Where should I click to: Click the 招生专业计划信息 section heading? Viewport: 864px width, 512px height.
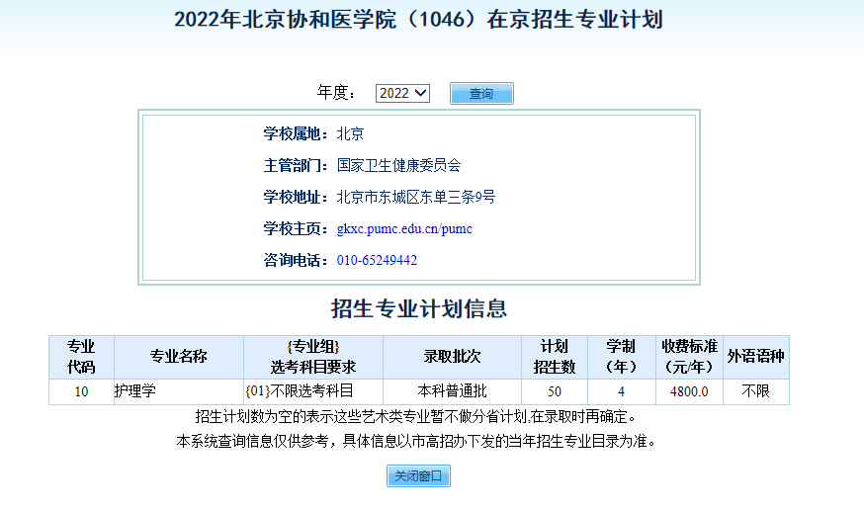click(419, 309)
